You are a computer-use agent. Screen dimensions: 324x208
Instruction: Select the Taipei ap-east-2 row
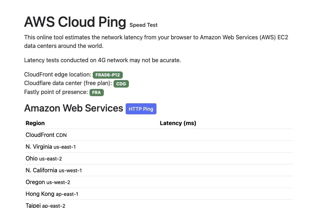pos(159,204)
